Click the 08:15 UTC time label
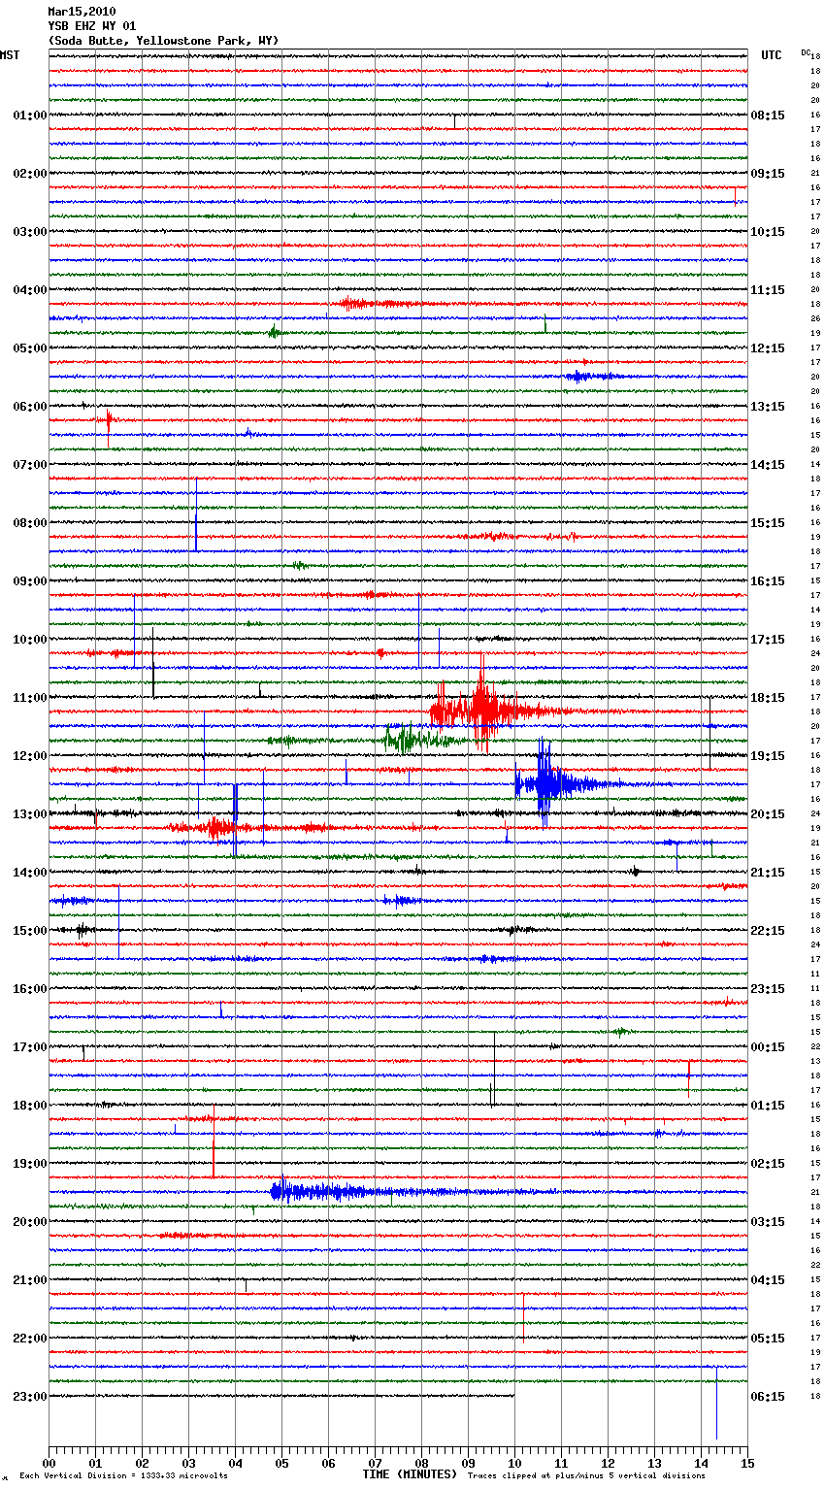Screen dimensions: 825x1489 tap(768, 116)
